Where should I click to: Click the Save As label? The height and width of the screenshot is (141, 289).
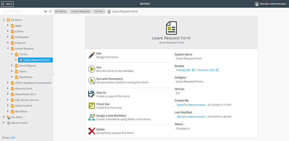click(101, 93)
